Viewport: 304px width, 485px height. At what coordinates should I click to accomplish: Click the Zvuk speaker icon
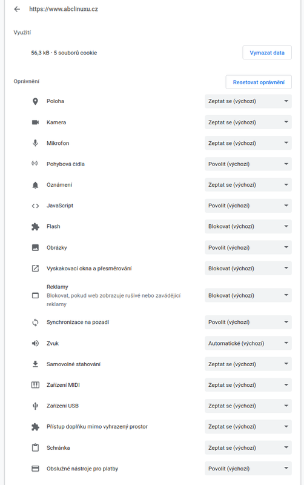click(35, 343)
